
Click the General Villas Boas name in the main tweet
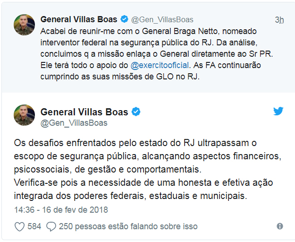point(84,112)
